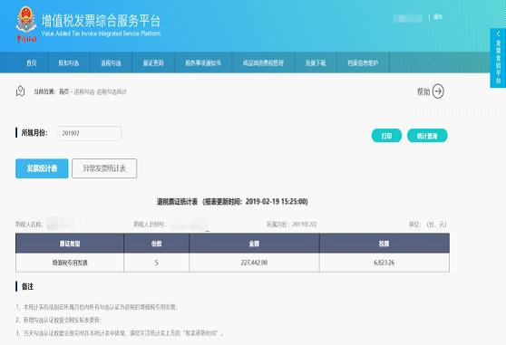Click the 金额 column header

tap(254, 244)
